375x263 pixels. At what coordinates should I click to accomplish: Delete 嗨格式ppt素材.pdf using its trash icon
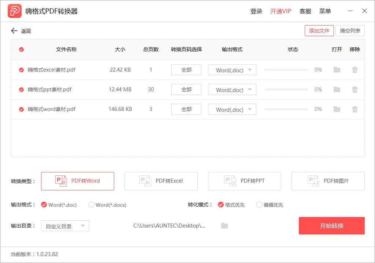(x=354, y=89)
